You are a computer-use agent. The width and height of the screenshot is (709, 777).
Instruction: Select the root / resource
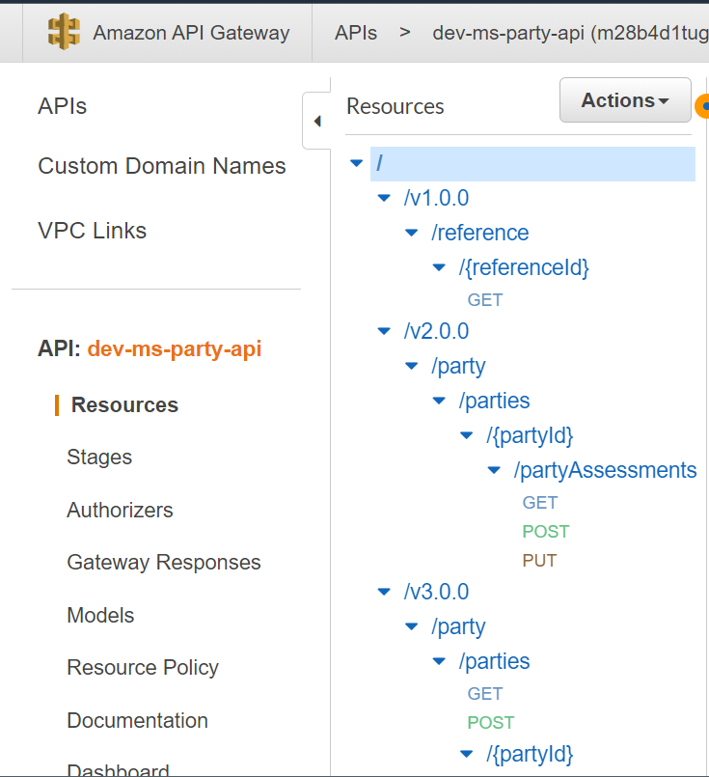[x=380, y=164]
